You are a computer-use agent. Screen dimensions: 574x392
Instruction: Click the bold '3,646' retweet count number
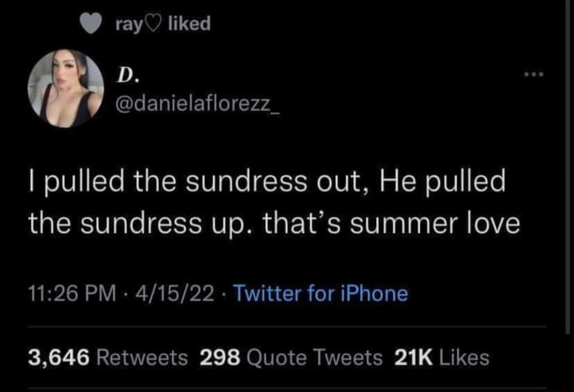point(59,358)
